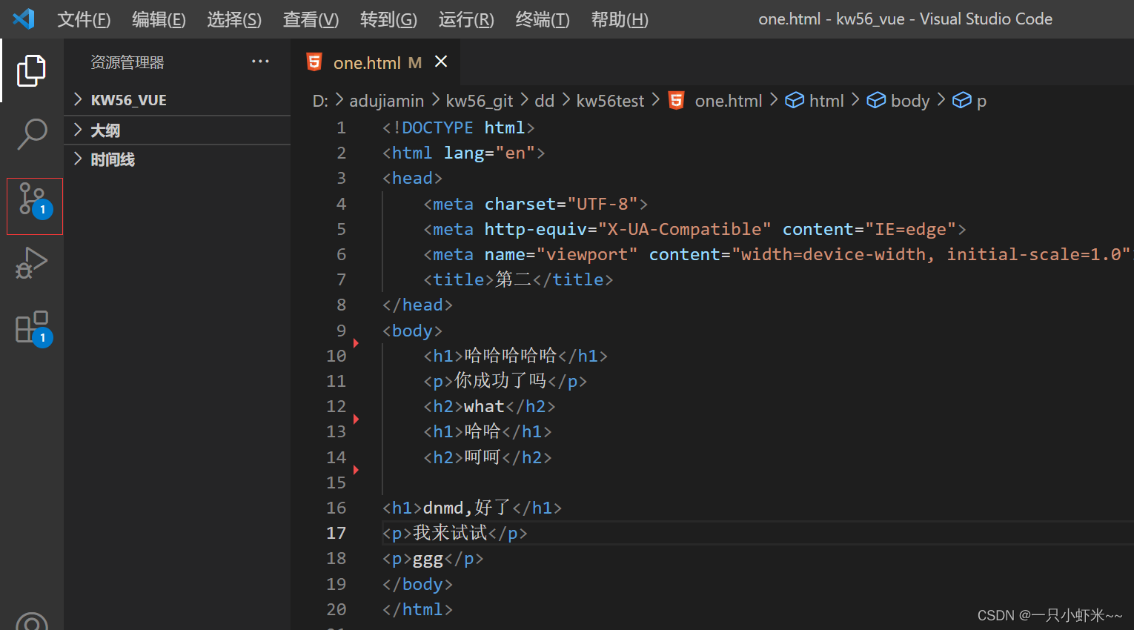Click the word what on line 12

pos(484,406)
